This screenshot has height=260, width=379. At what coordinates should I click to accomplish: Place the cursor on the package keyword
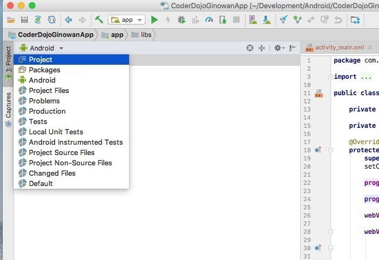click(347, 60)
